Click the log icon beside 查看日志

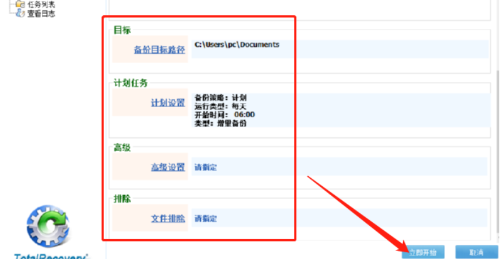[x=20, y=14]
